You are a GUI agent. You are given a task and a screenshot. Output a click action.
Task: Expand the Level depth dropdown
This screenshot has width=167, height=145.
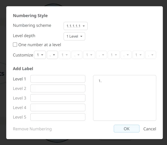click(x=74, y=36)
